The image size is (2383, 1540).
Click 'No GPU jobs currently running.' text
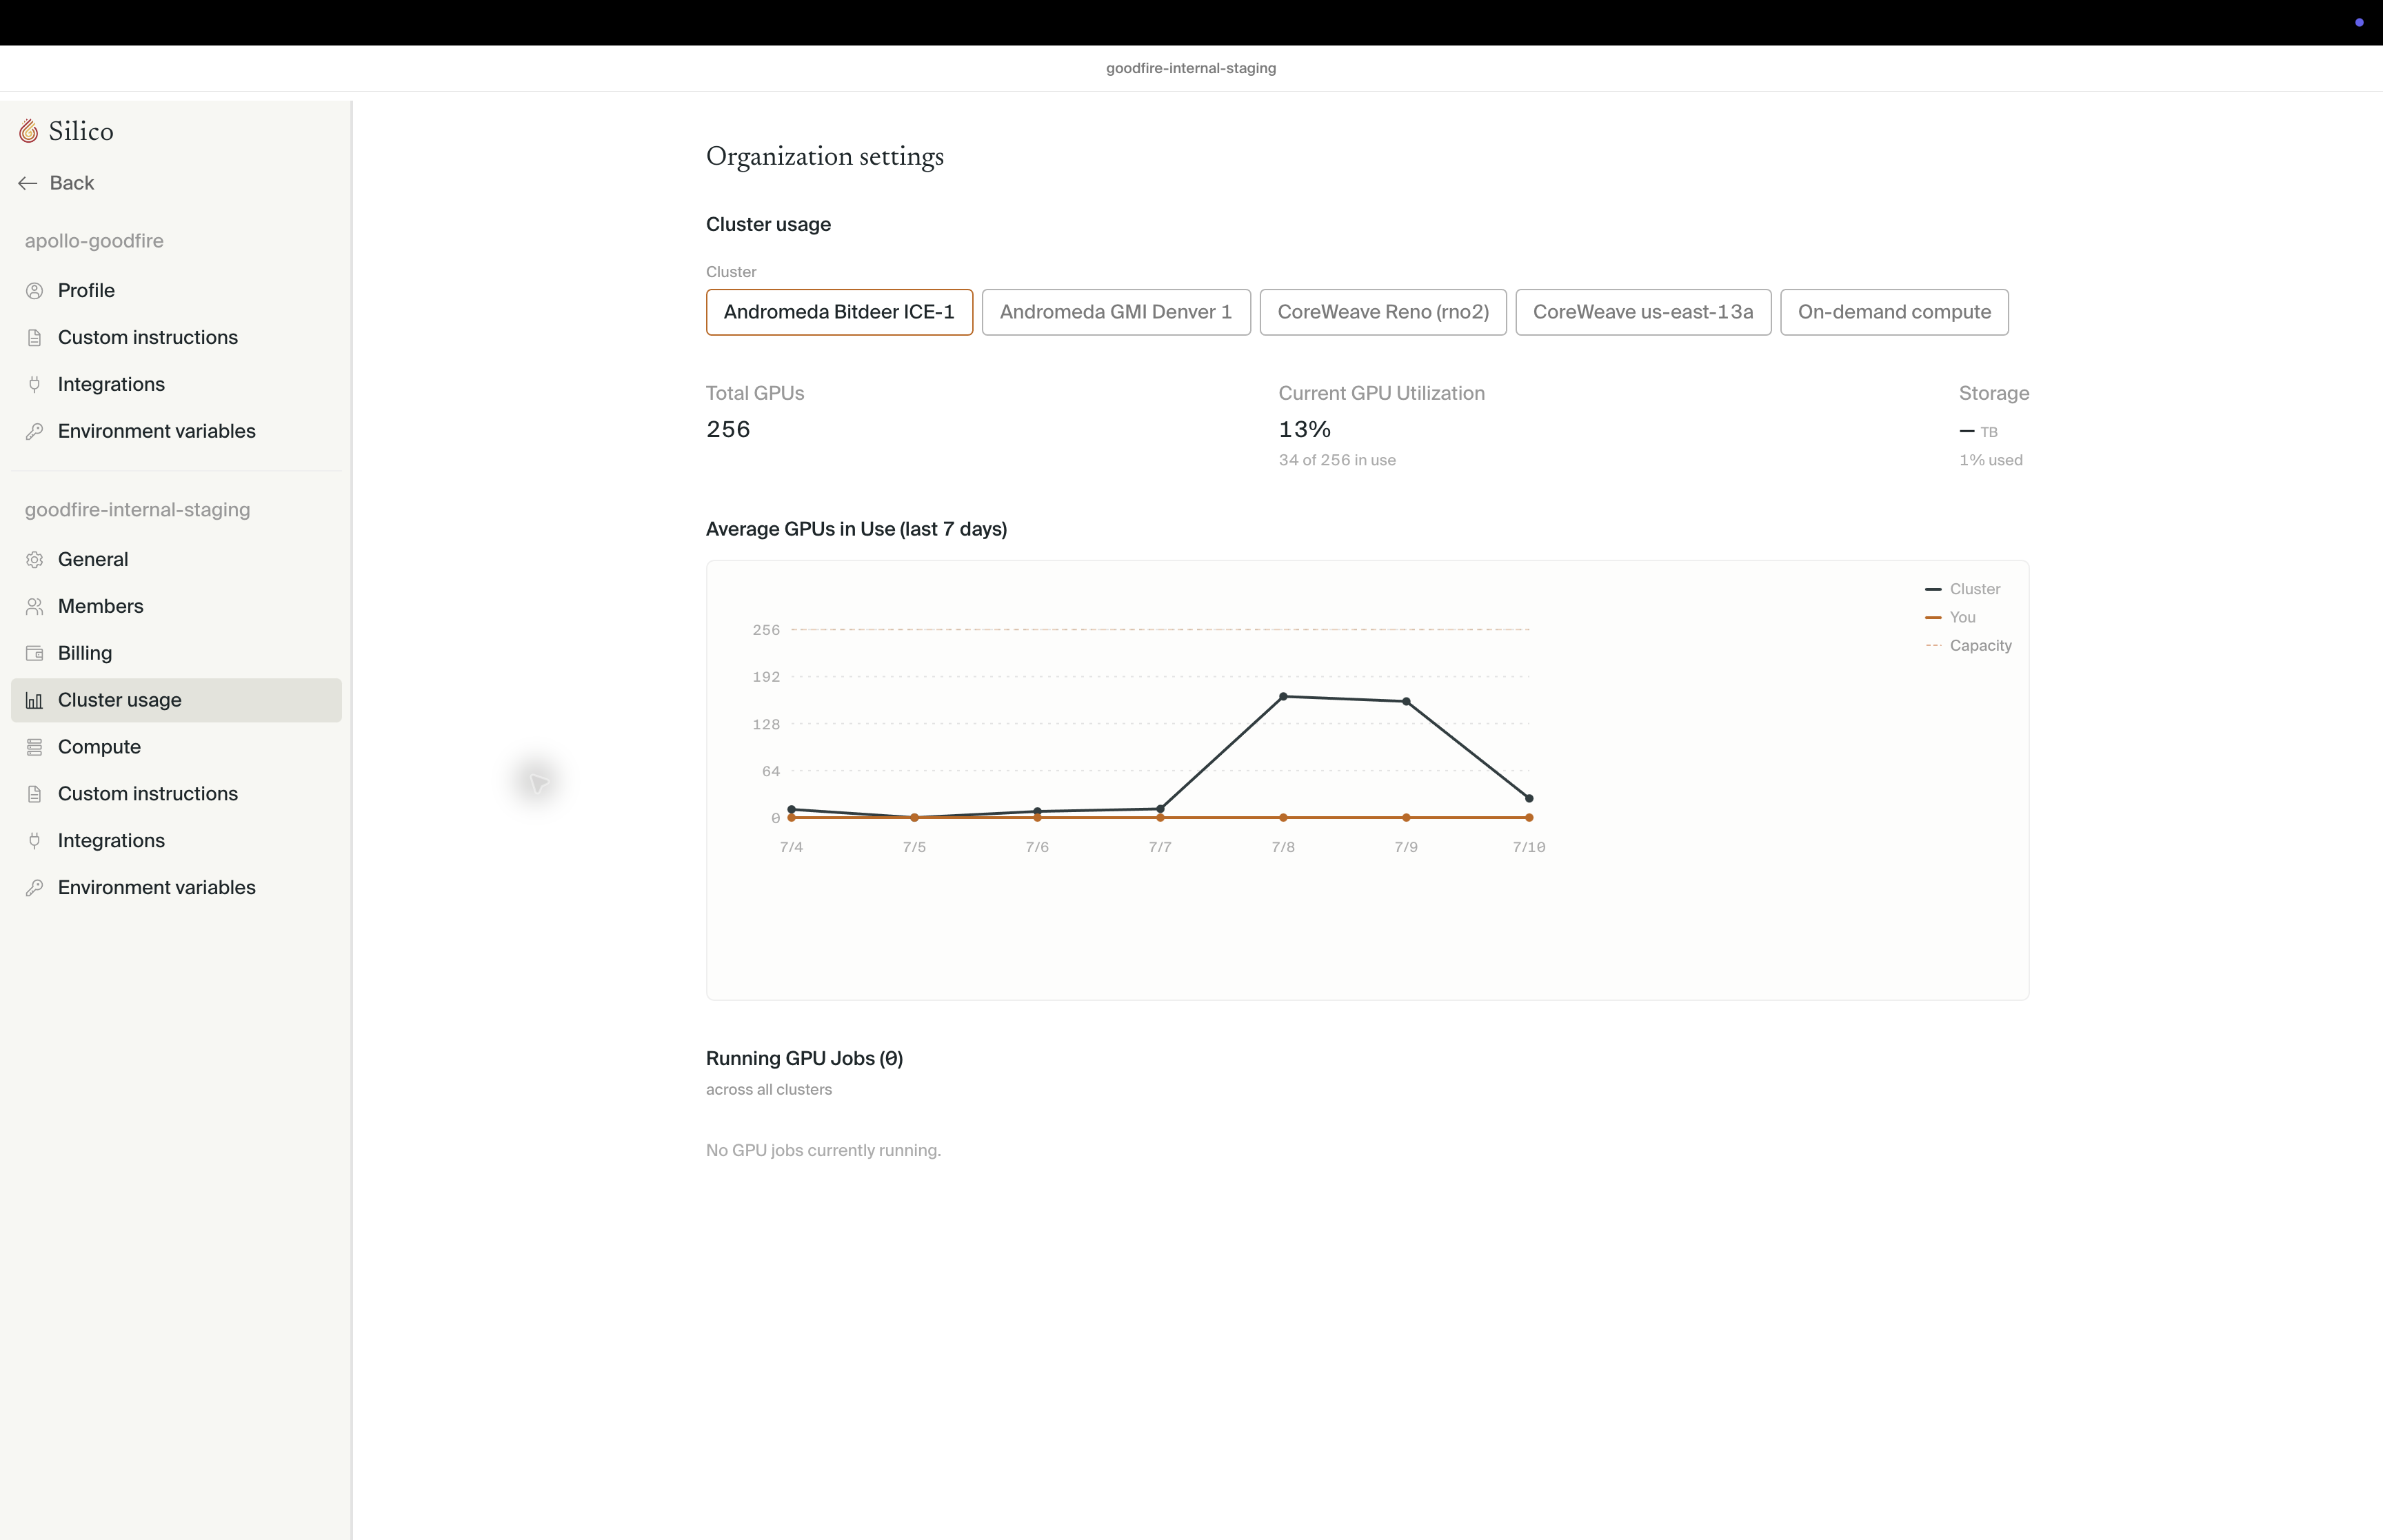point(823,1151)
